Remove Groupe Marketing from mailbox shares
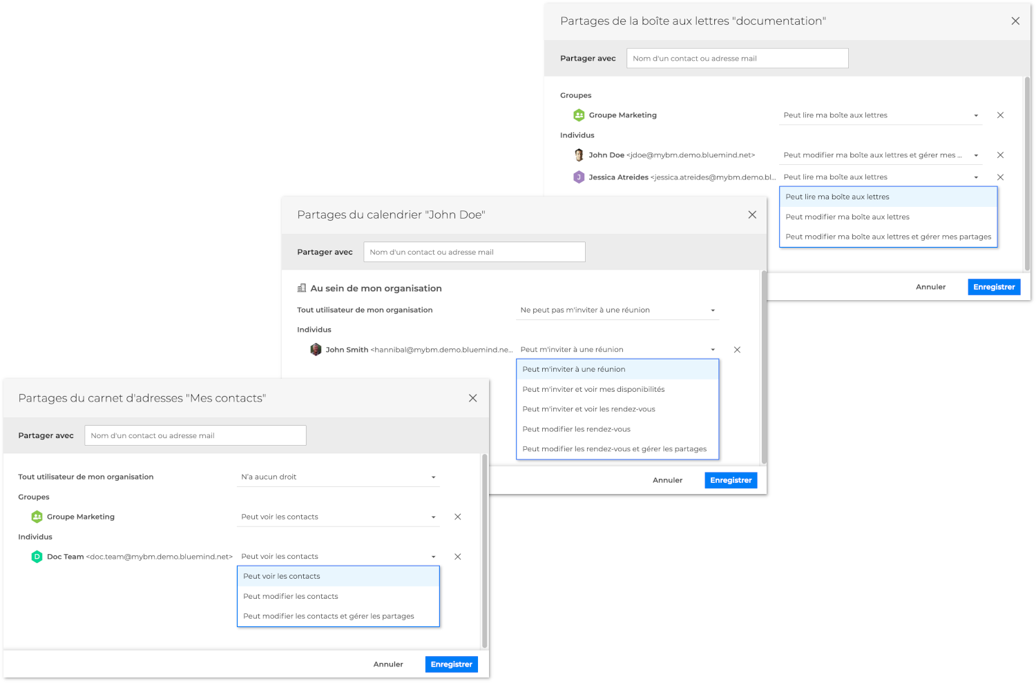Screen dimensions: 1036x683 tap(1000, 115)
